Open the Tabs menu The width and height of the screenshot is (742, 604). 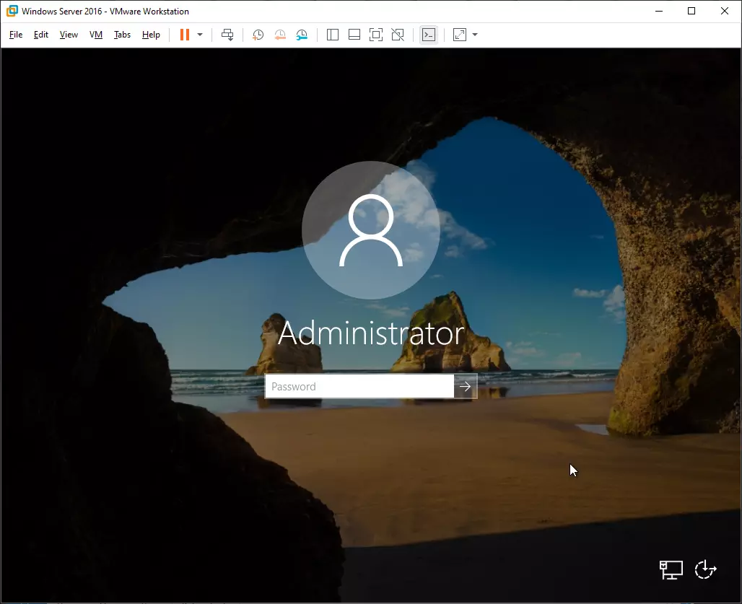point(122,35)
